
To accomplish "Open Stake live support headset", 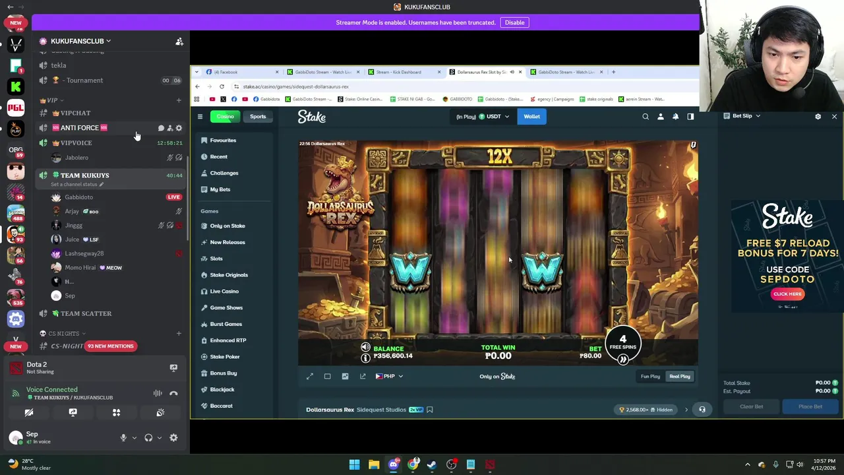I will (x=702, y=410).
